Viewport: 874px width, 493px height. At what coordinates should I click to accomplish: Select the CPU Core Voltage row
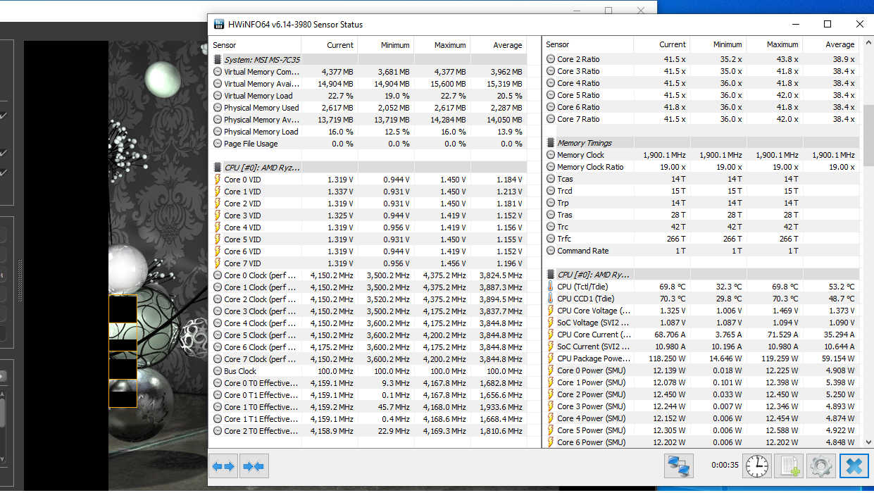click(701, 311)
